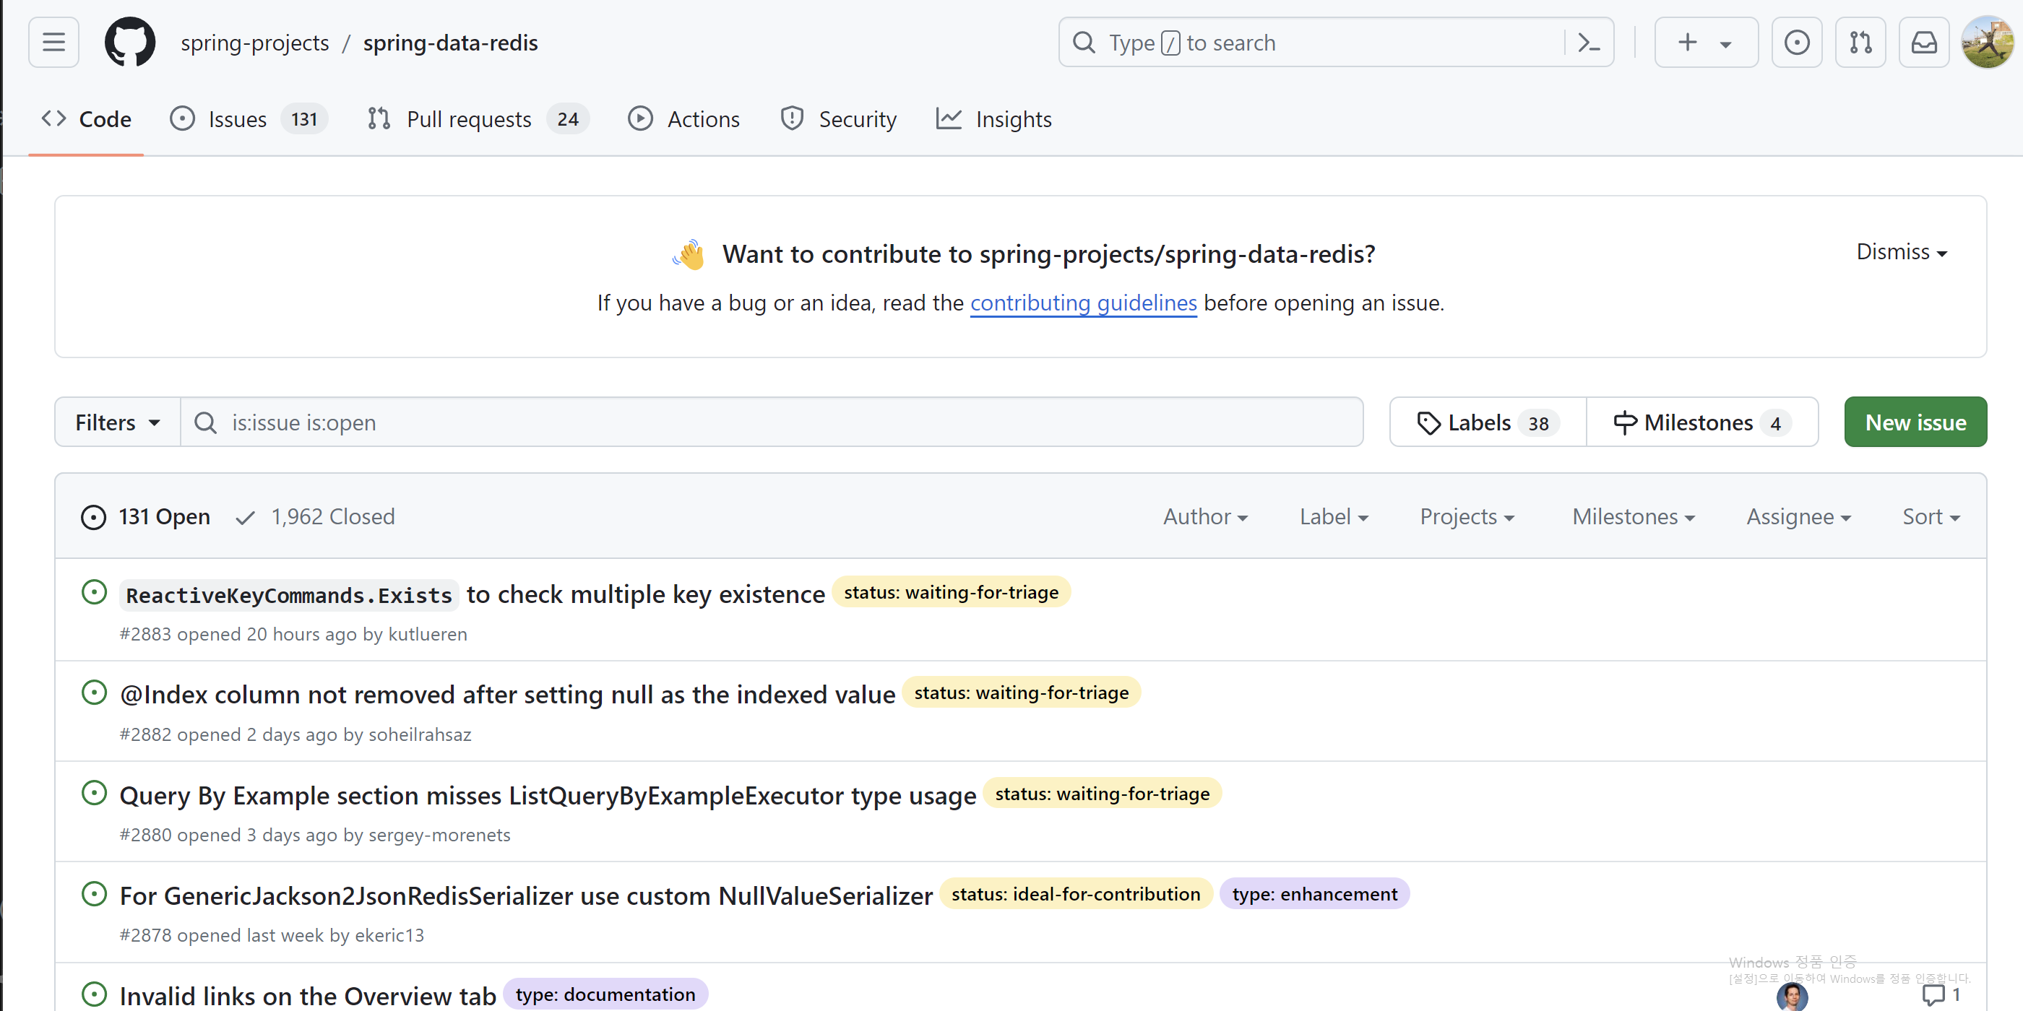Click the type: enhancement label
Viewport: 2023px width, 1011px height.
tap(1314, 894)
